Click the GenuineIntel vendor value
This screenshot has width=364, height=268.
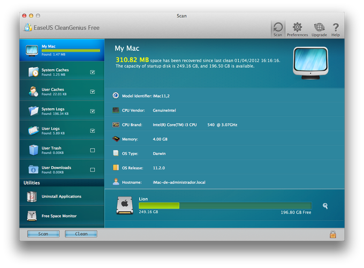point(164,110)
